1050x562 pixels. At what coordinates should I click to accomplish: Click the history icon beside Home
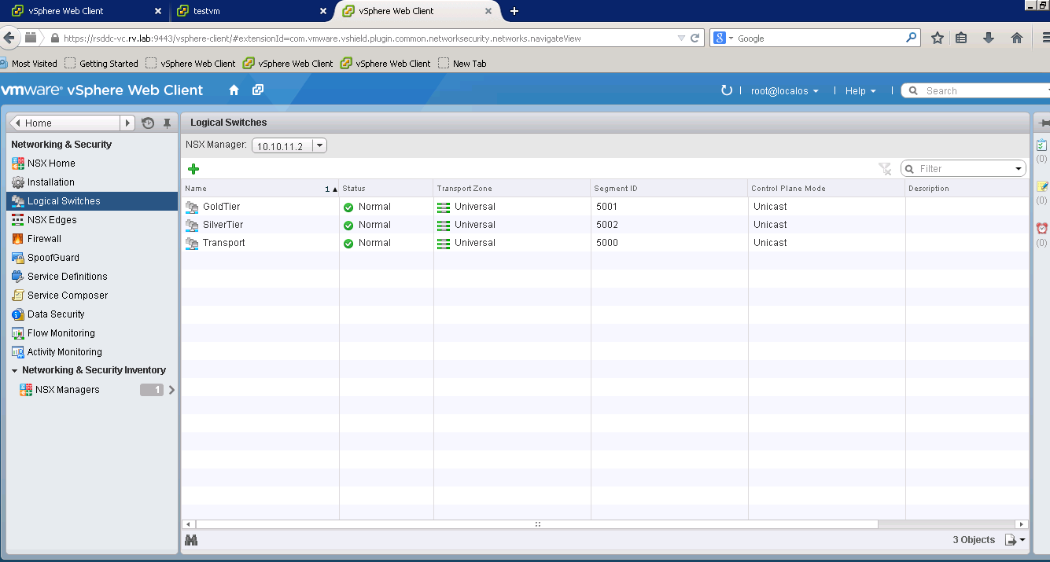148,123
